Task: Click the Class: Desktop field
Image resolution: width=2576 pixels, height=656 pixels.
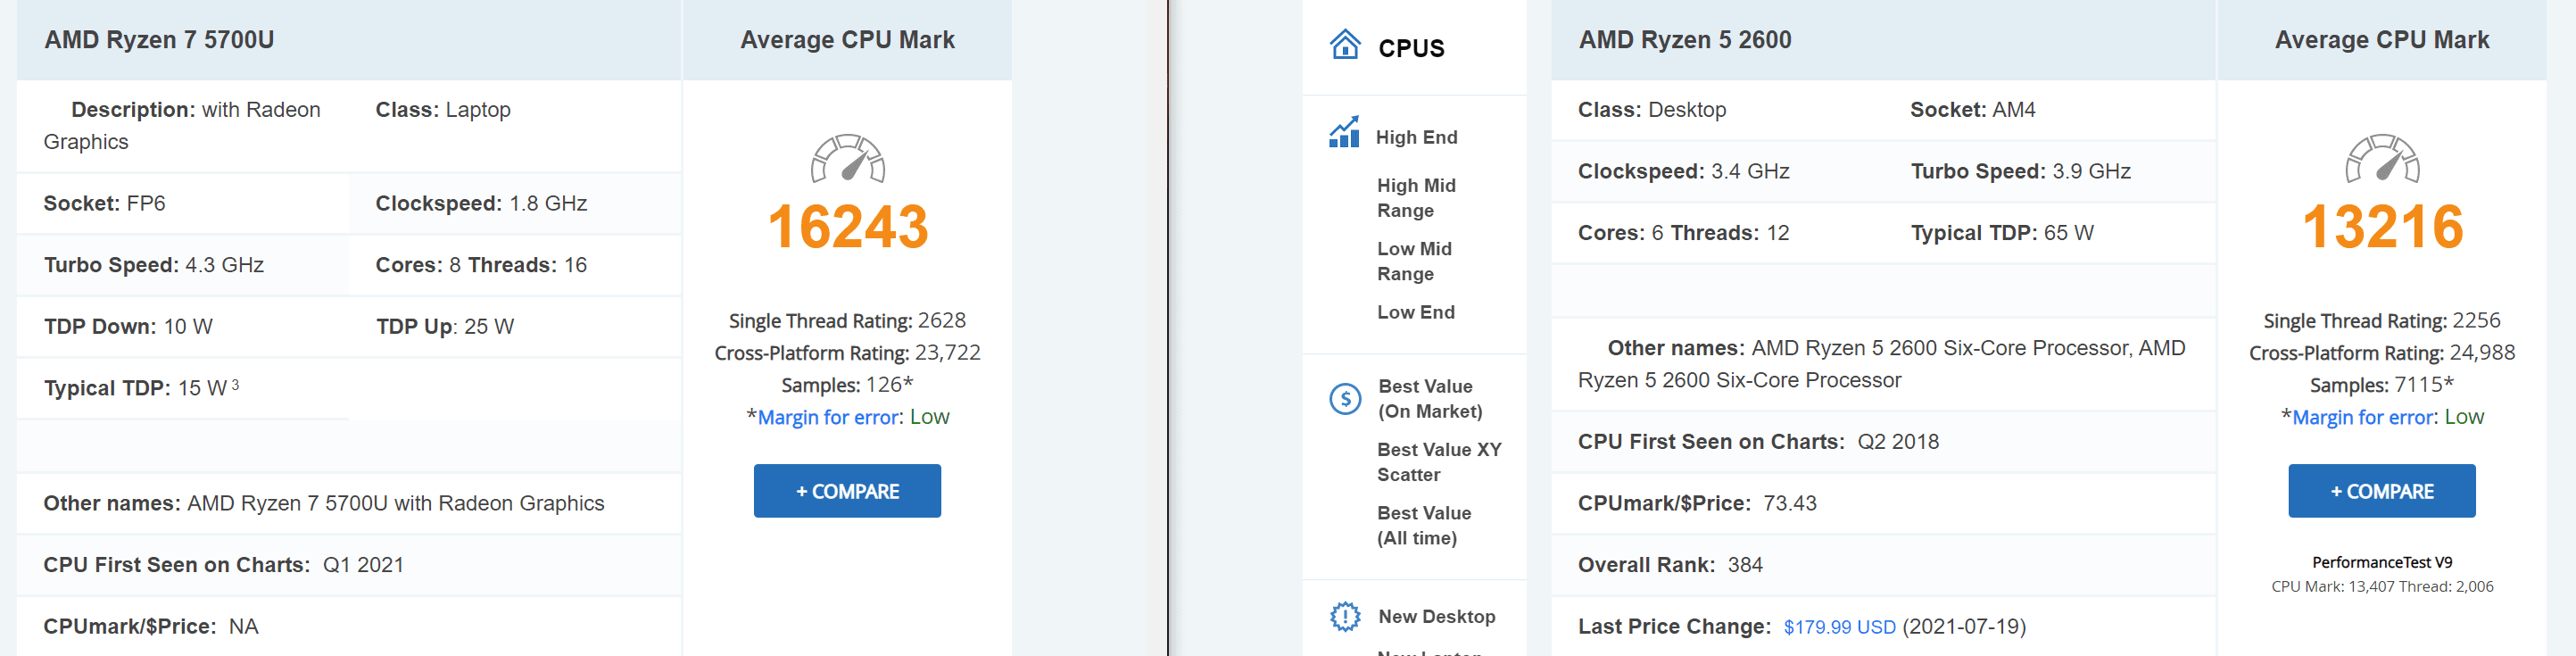Action: coord(1652,110)
